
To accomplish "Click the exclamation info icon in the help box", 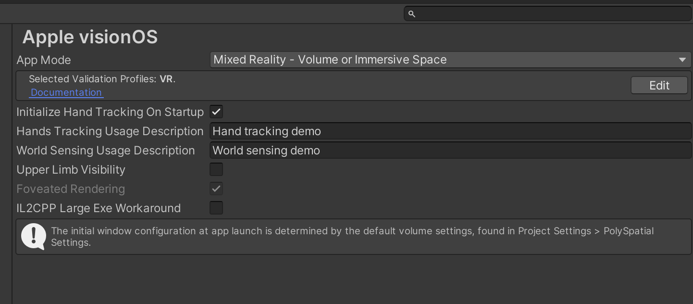I will [34, 236].
